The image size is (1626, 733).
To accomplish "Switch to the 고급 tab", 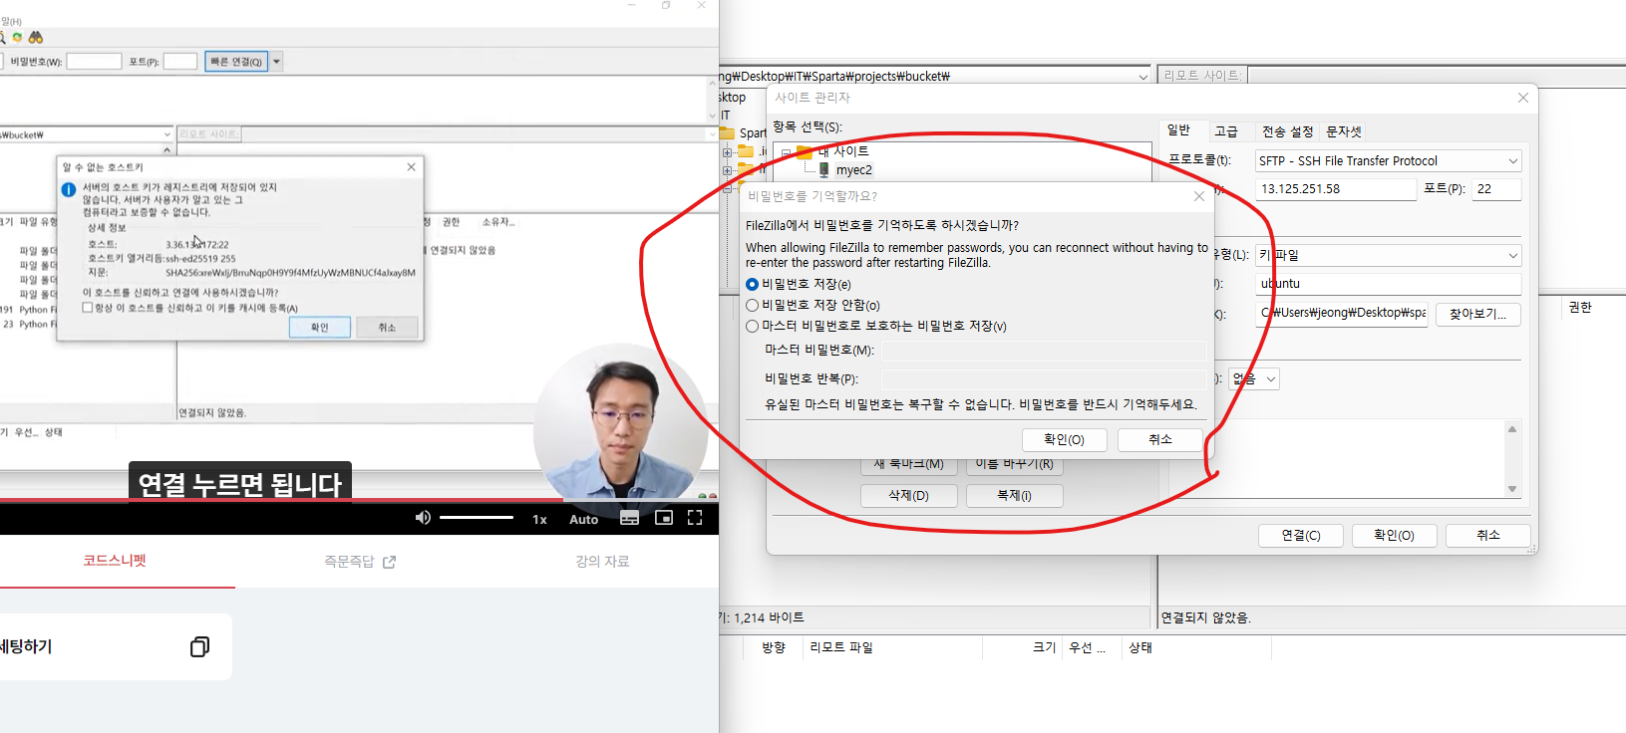I will [1226, 131].
